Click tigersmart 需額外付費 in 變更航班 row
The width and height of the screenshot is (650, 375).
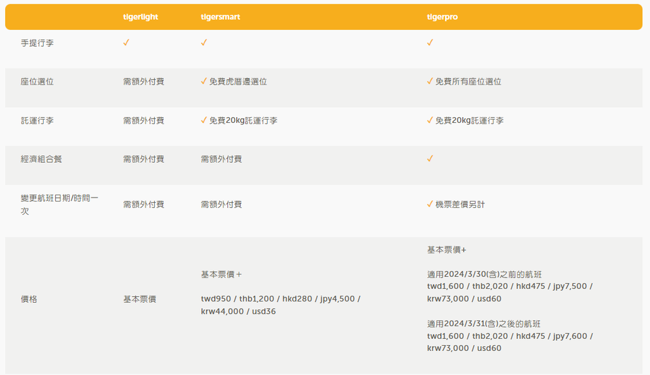[x=222, y=205]
